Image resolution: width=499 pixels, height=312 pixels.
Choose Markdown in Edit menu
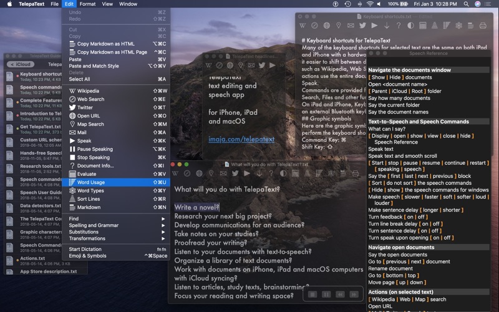tap(116, 207)
